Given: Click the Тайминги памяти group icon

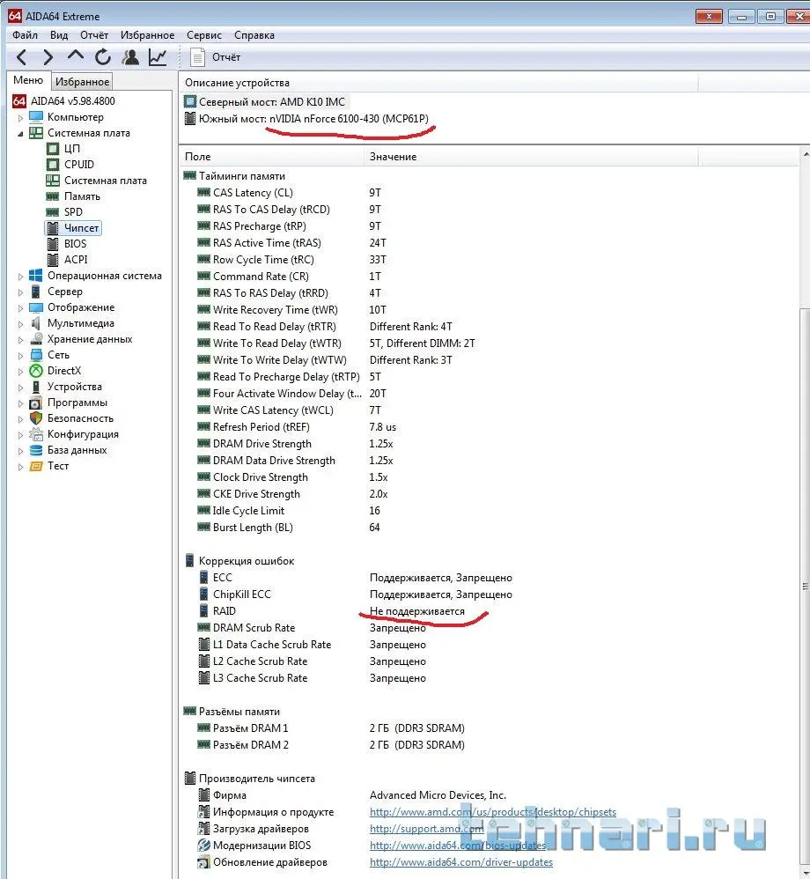Looking at the screenshot, I should point(189,175).
